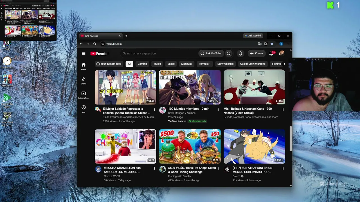Open Fishing with Smalls channel avatar
Image resolution: width=360 pixels, height=202 pixels.
[163, 169]
